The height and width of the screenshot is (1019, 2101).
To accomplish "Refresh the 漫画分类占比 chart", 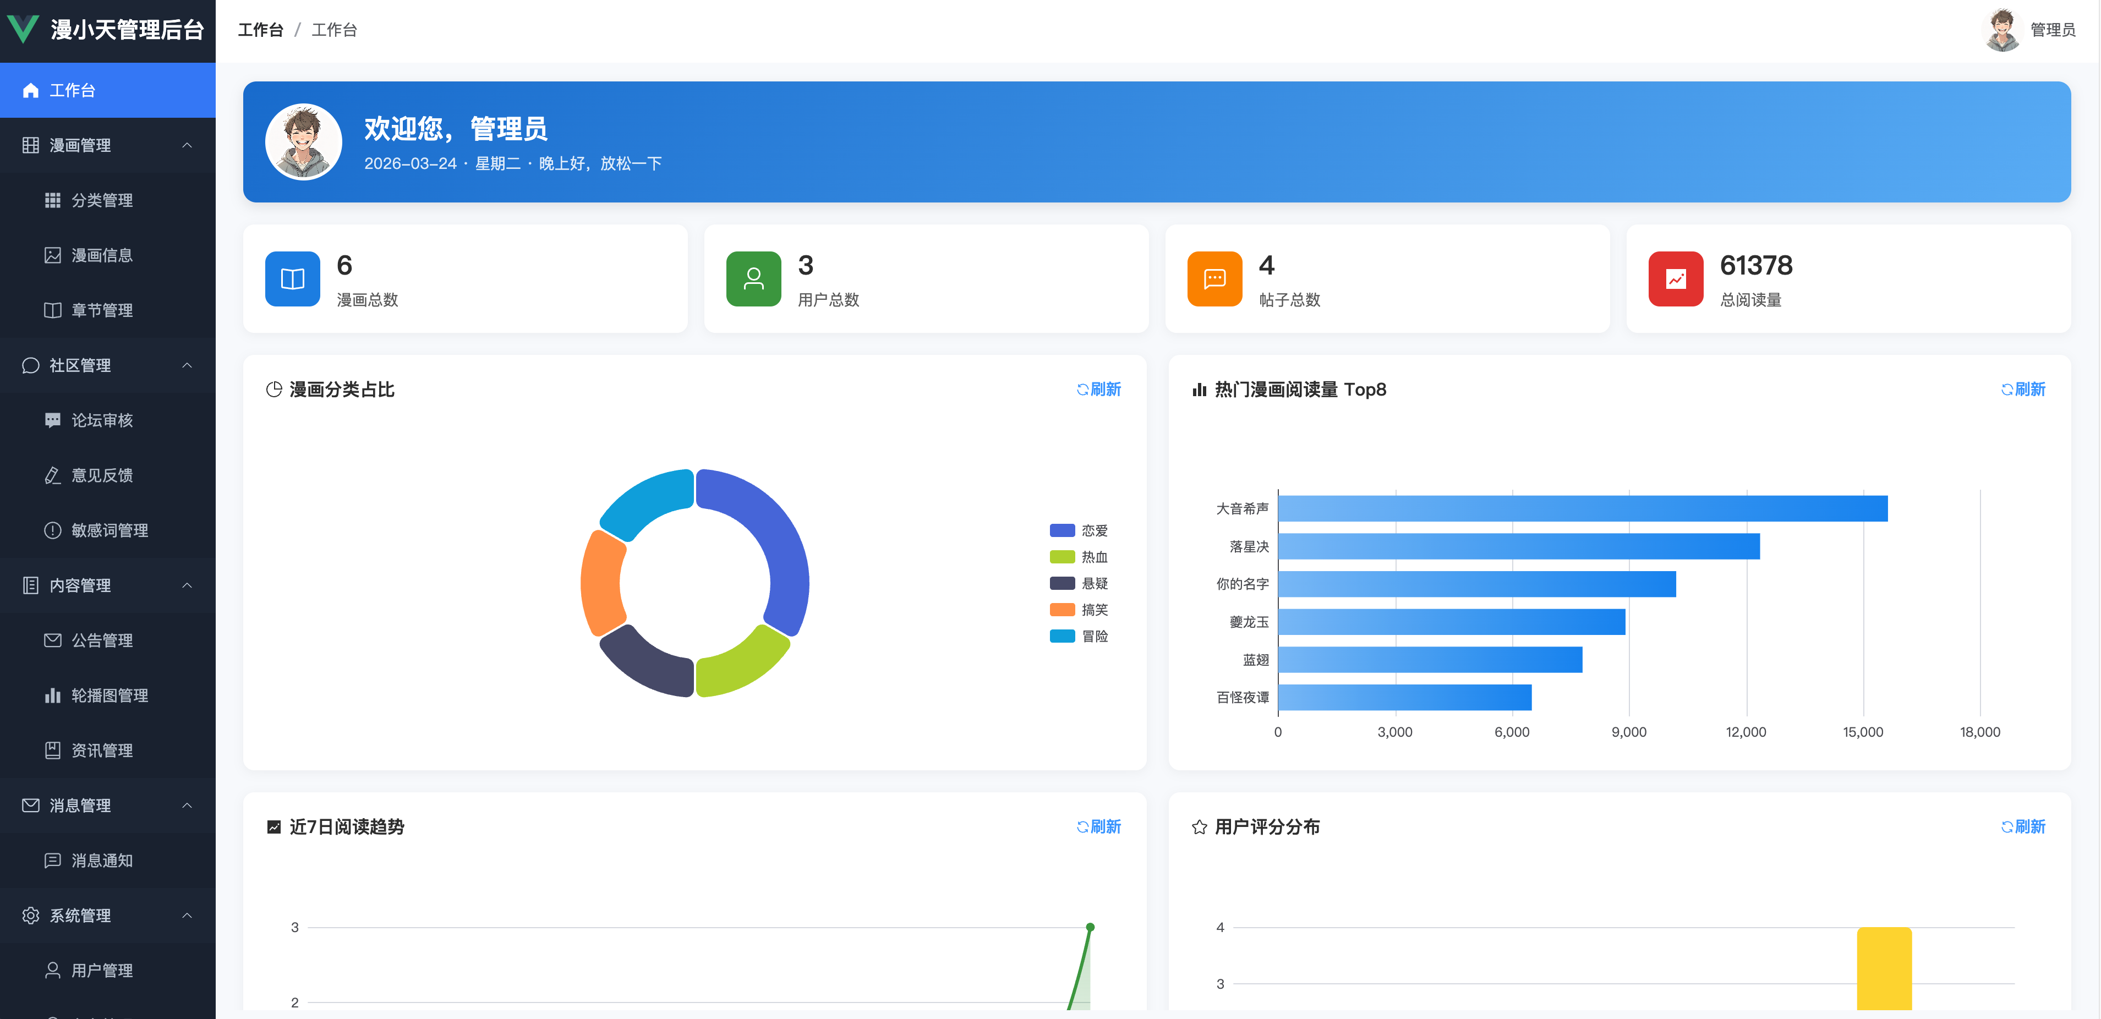I will click(x=1098, y=390).
